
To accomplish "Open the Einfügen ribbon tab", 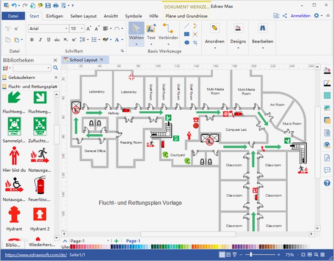I will [54, 16].
